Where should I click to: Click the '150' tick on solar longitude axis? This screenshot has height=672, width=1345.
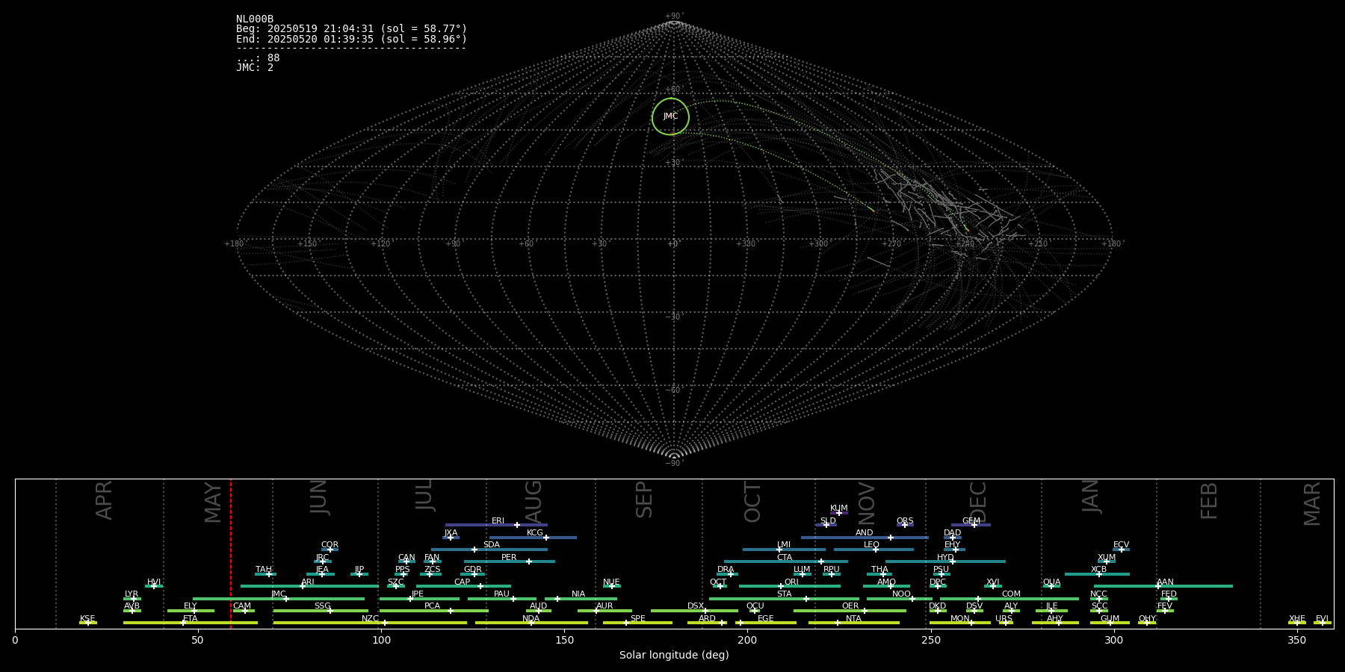[x=564, y=641]
